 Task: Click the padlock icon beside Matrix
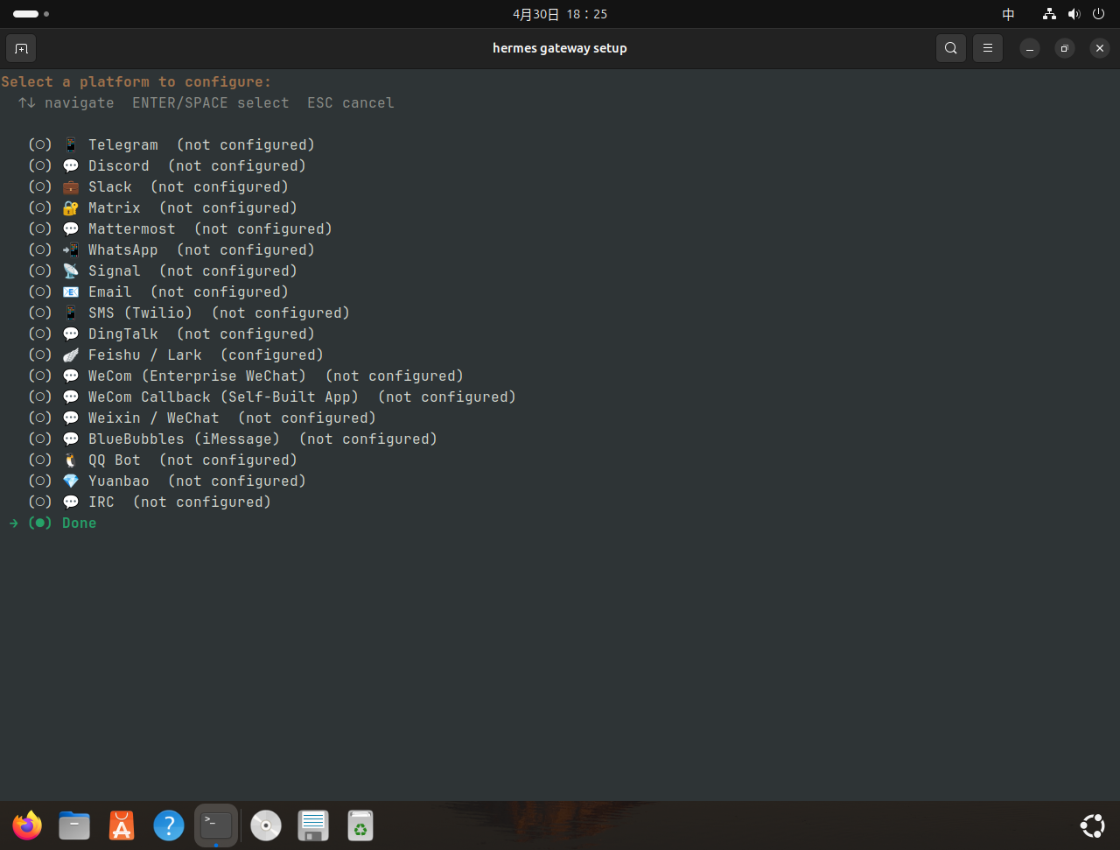[x=71, y=208]
